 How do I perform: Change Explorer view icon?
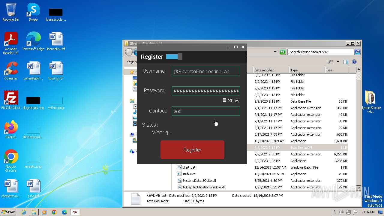pos(330,62)
